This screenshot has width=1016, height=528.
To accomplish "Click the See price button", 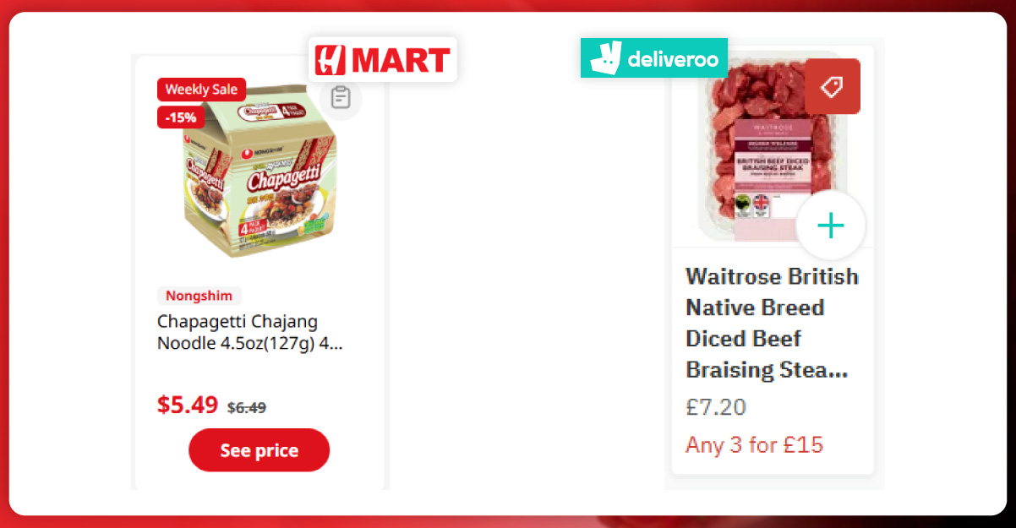I will tap(259, 450).
